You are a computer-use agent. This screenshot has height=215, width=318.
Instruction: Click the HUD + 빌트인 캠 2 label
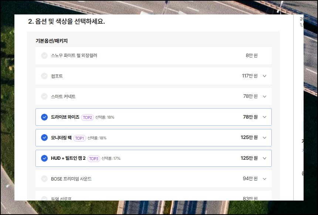[68, 158]
